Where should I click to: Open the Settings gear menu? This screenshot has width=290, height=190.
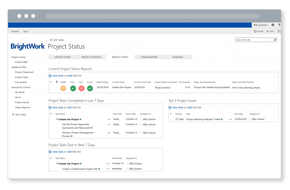[x=272, y=25]
